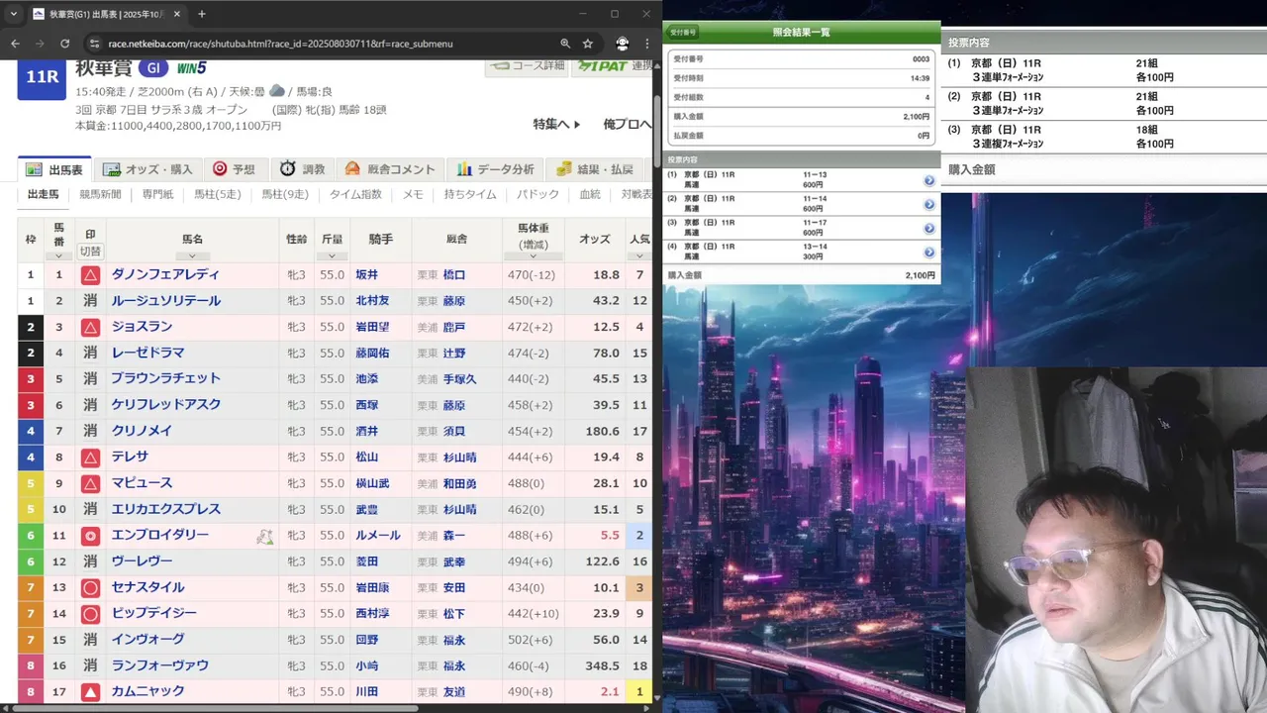Open the オッズ・購入 tab
This screenshot has width=1267, height=713.
(x=147, y=169)
